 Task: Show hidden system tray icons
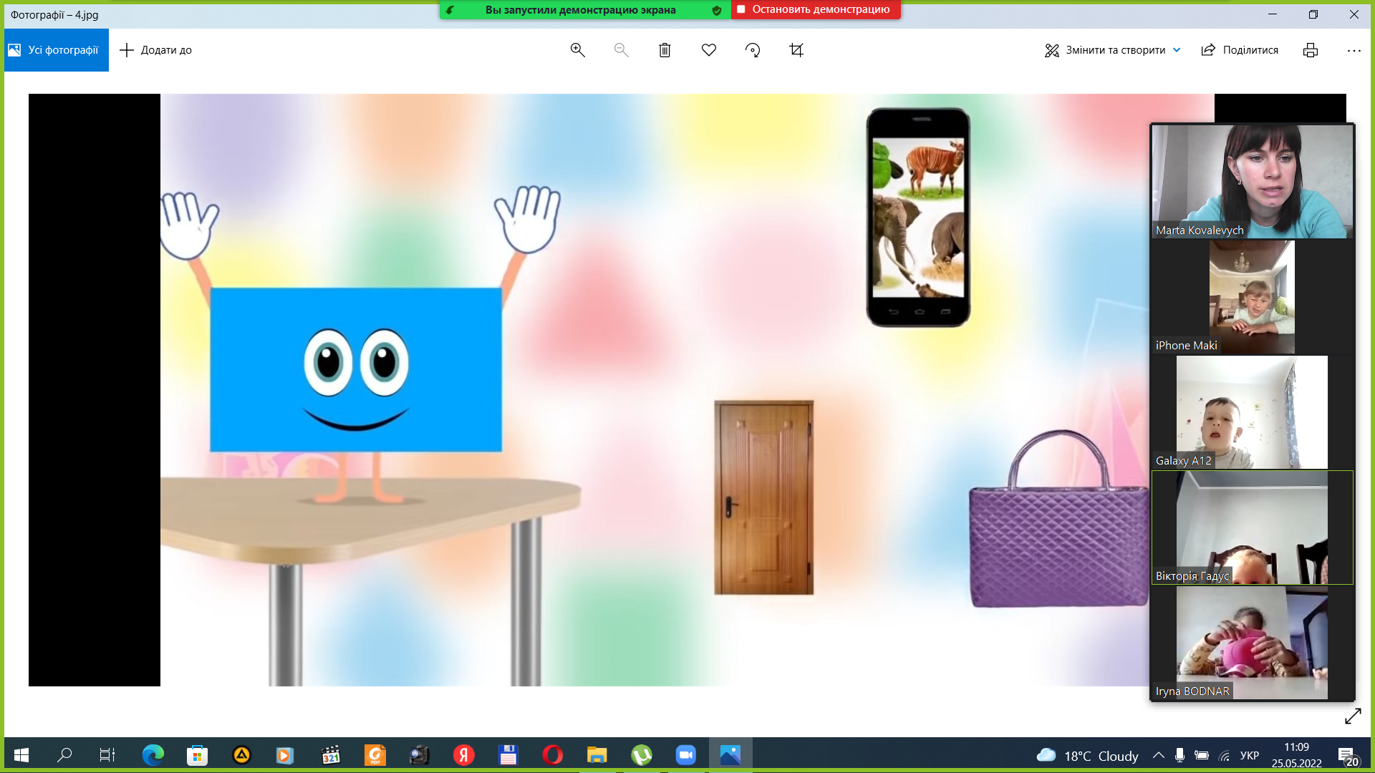click(1158, 755)
